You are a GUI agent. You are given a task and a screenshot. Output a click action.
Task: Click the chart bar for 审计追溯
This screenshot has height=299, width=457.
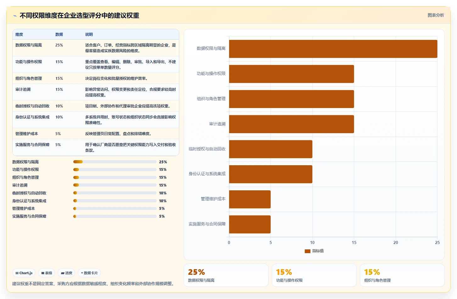292,124
